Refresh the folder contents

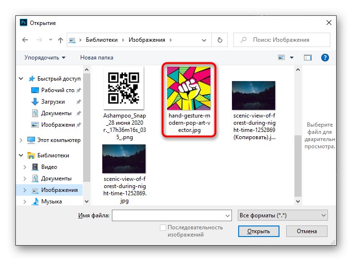(219, 40)
